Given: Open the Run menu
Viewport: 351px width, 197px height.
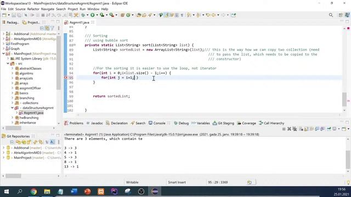Looking at the screenshot, I should [x=83, y=9].
